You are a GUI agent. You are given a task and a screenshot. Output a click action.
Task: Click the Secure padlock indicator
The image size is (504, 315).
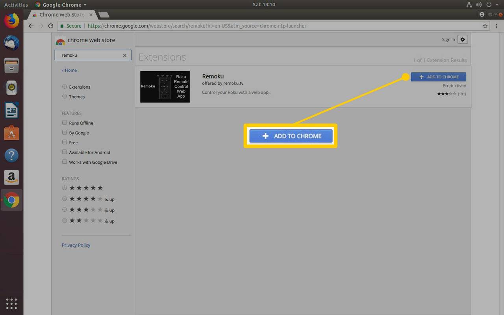(70, 26)
